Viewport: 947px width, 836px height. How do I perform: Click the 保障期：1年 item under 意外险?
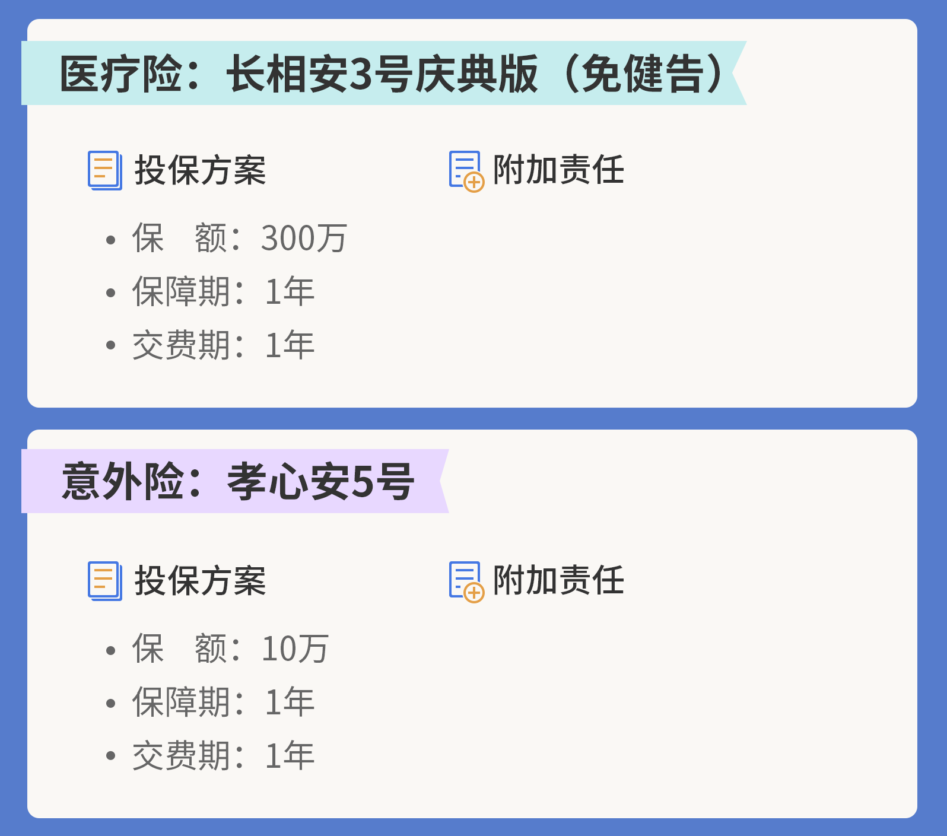pyautogui.click(x=223, y=703)
